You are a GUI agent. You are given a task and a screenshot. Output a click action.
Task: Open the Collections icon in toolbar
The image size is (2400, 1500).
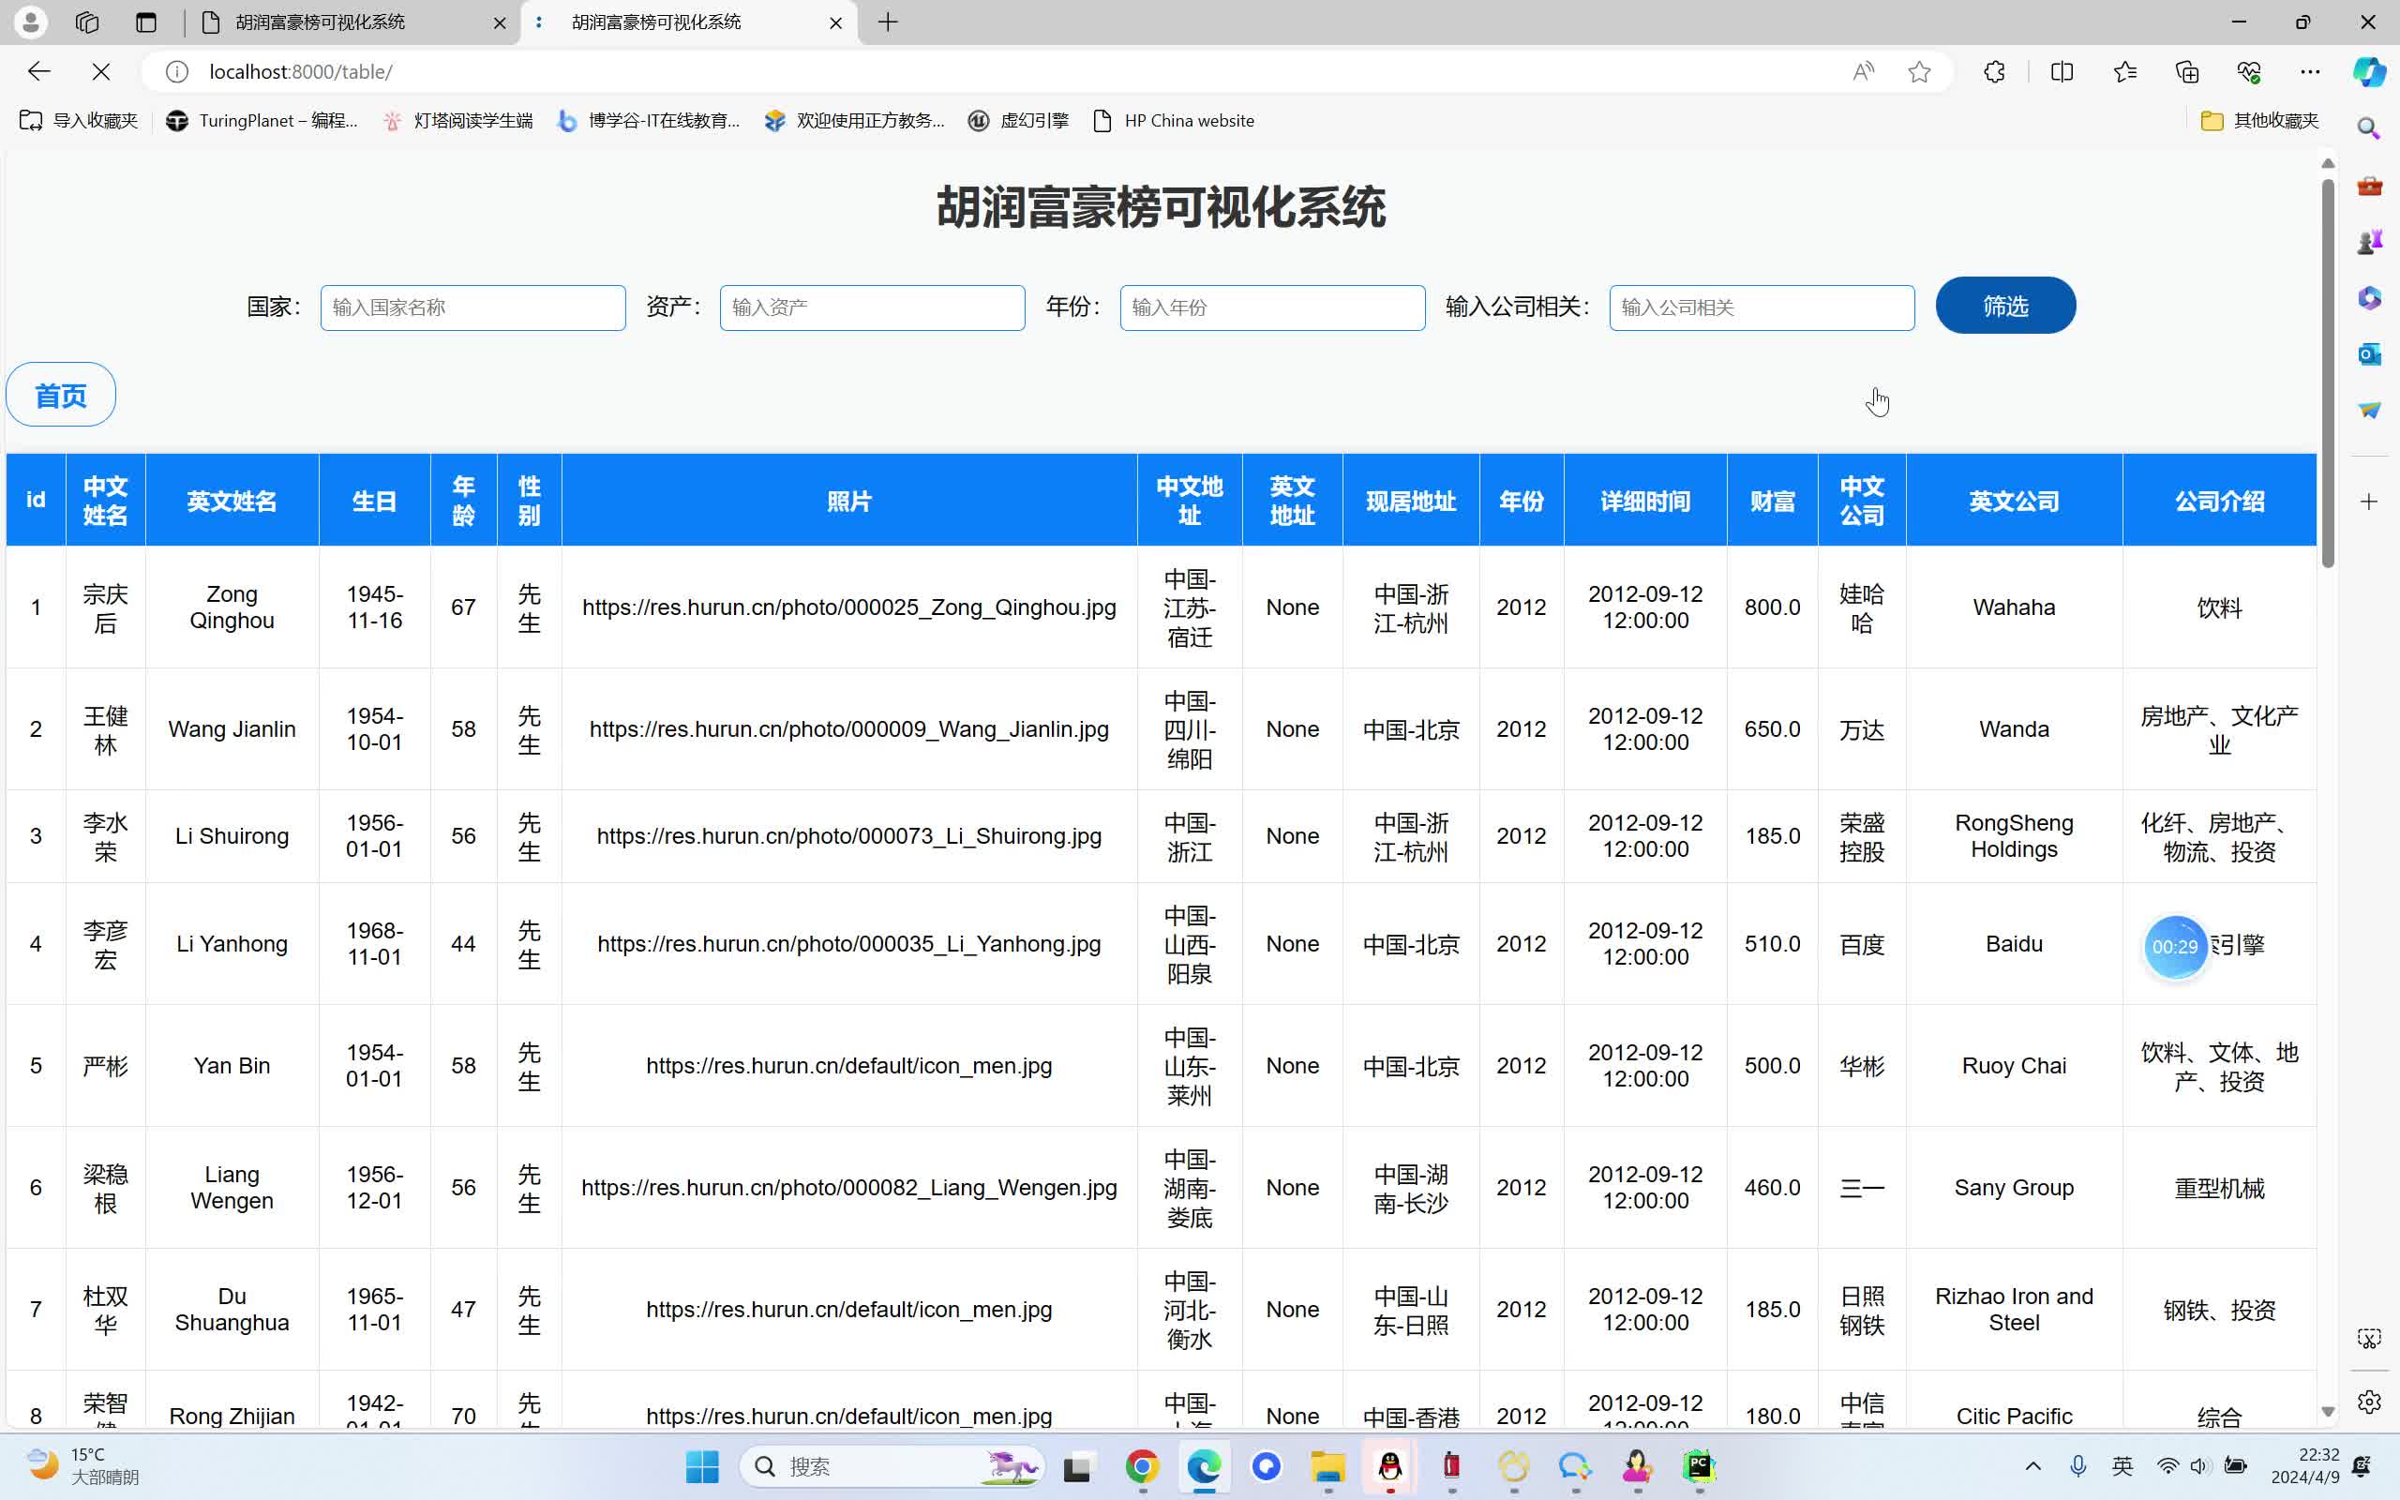click(x=2188, y=71)
